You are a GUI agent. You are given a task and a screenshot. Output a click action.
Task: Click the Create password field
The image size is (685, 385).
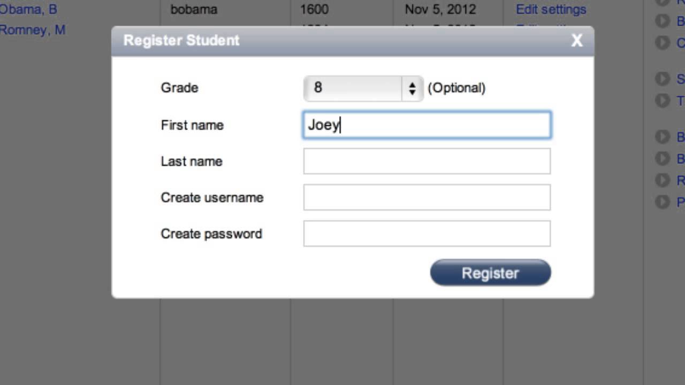point(427,234)
